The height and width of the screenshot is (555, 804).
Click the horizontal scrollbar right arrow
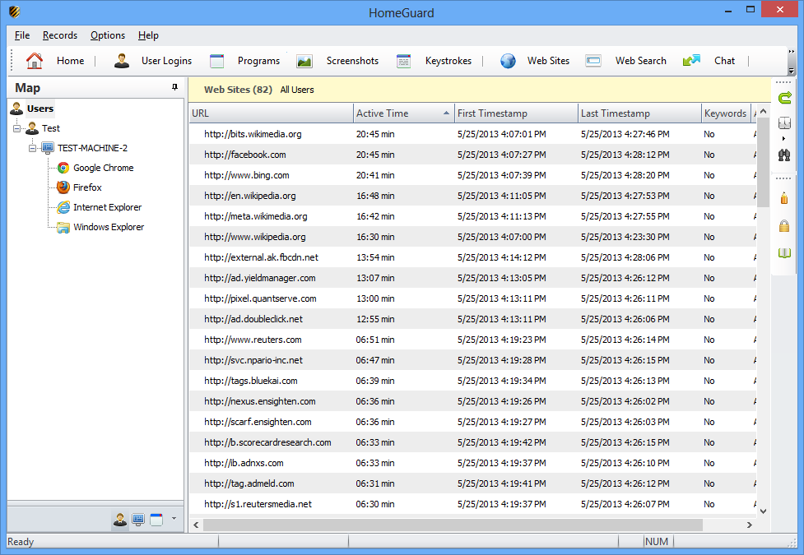pos(750,525)
